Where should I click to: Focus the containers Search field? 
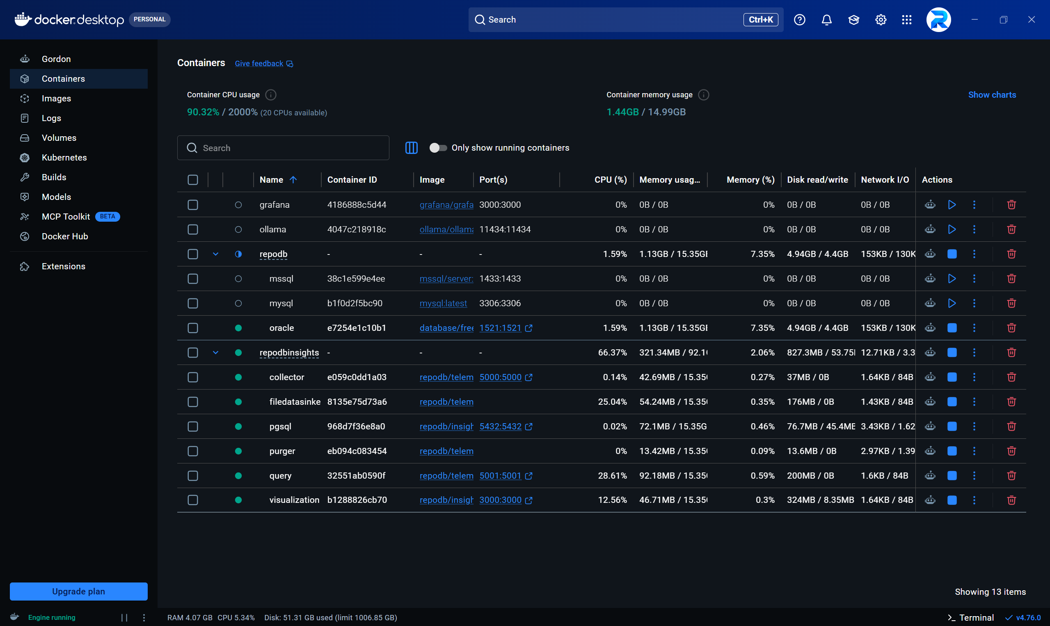click(283, 148)
